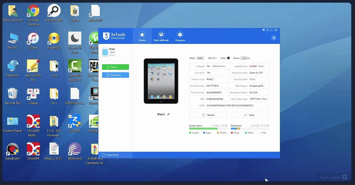Screen dimensions: 355x185
Task: Click More link beside Bat. Cycle Count
Action: coord(264,99)
